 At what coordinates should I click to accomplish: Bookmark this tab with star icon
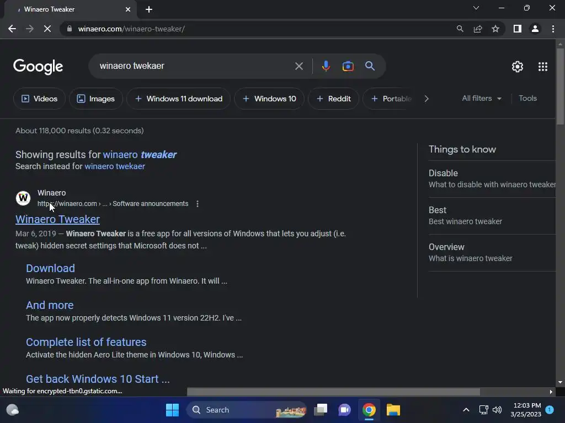coord(495,29)
